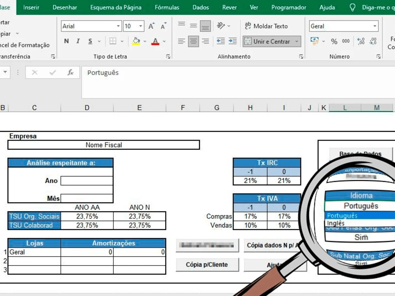Align text to middle vertically
The height and width of the screenshot is (296, 395).
(194, 25)
